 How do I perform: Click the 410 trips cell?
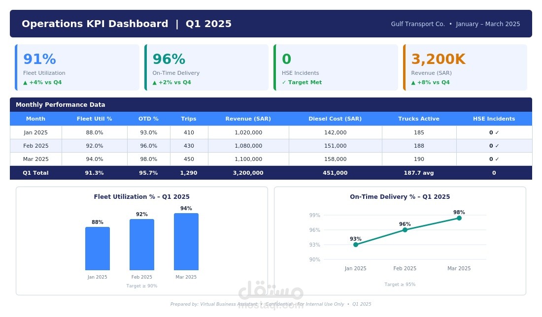click(x=189, y=132)
